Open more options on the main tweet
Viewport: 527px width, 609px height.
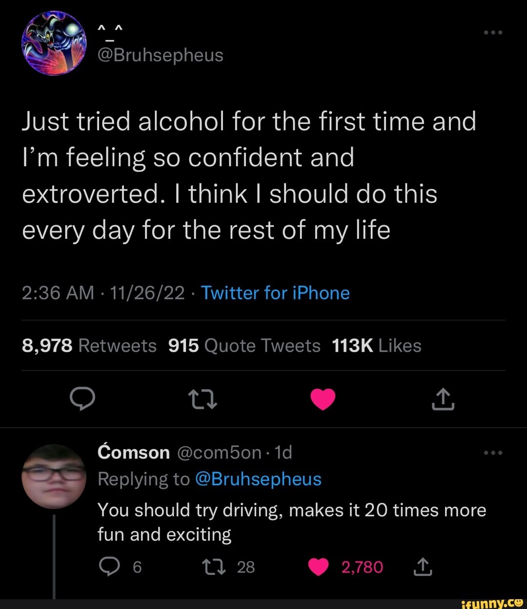pos(493,33)
